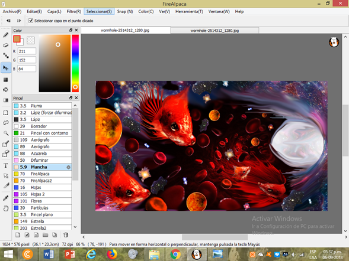Open the Seleccionar(S) menu
This screenshot has width=349, height=261.
point(99,12)
